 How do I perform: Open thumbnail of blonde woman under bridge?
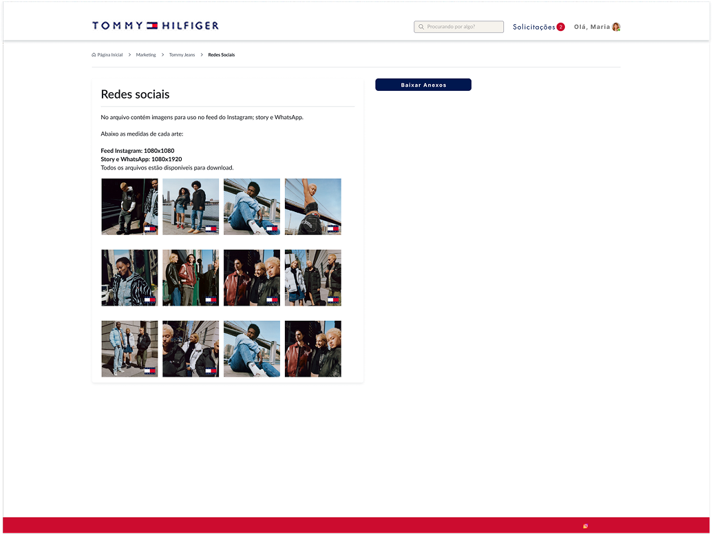click(313, 207)
